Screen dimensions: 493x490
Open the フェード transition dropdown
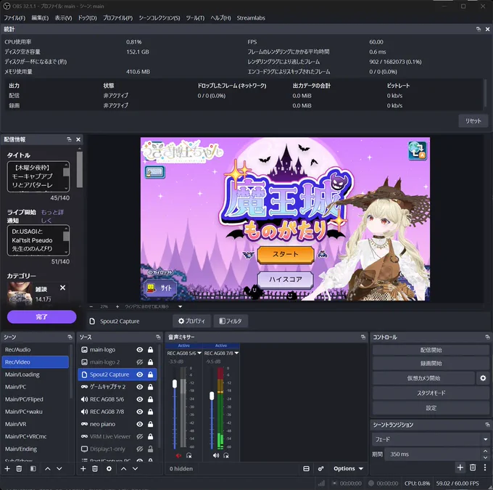pos(431,439)
